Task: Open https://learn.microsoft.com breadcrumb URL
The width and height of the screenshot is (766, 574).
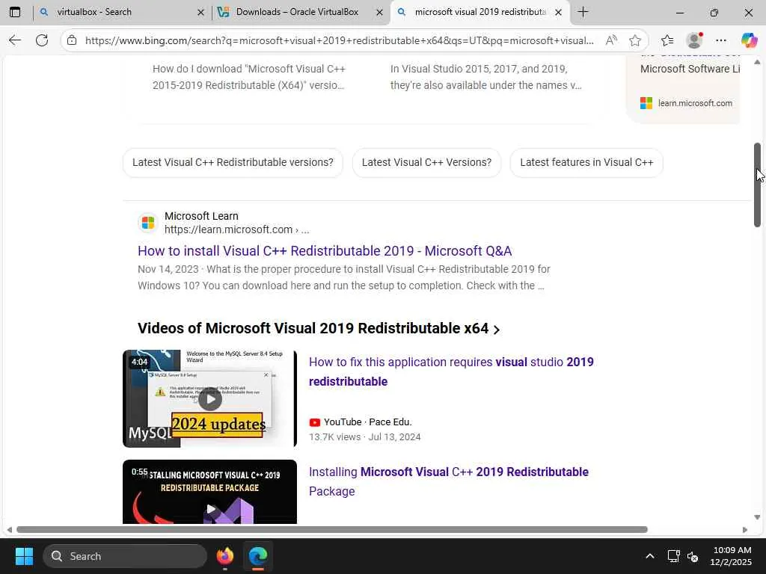Action: pos(236,229)
